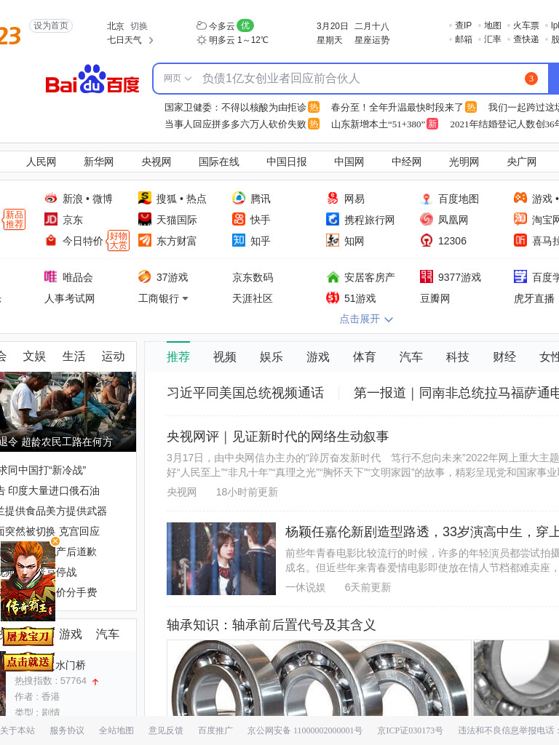This screenshot has height=745, width=559.
Task: Open hot search 国家卫健委：不得以核酸为由拒诊
Action: click(x=235, y=108)
